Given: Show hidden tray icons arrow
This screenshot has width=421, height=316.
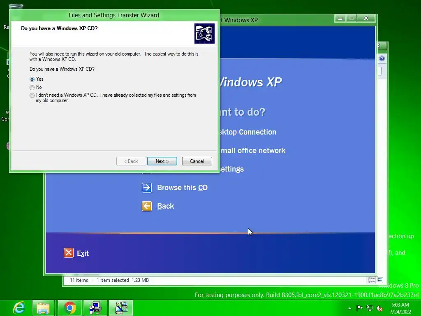Looking at the screenshot, I should [349, 308].
